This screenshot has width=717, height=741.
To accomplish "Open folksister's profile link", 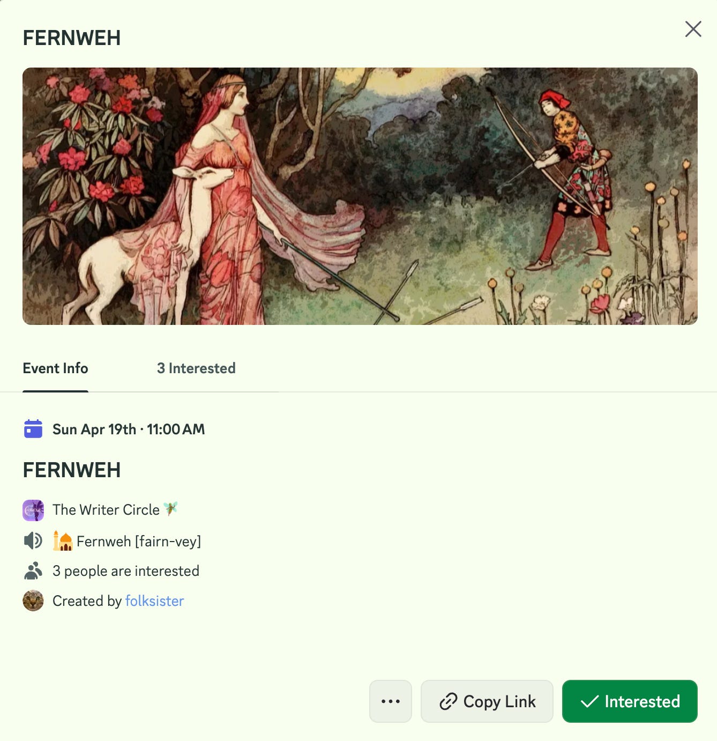I will [154, 601].
